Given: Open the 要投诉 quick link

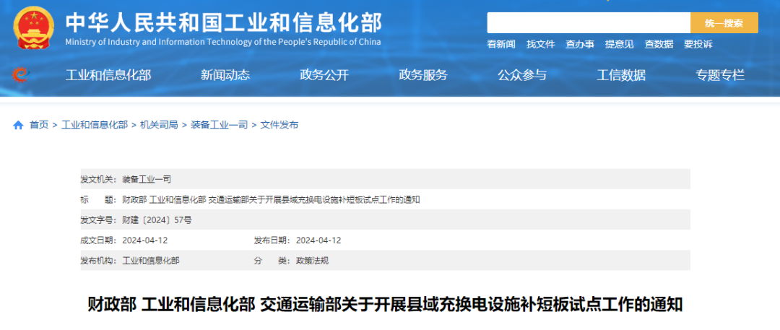Looking at the screenshot, I should (698, 44).
